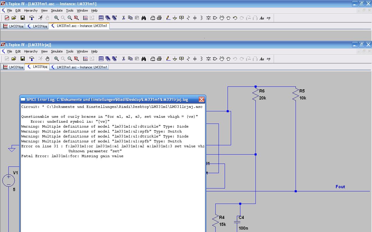
Task: Open View menu in LM331m1.asc window
Action: [x=44, y=10]
